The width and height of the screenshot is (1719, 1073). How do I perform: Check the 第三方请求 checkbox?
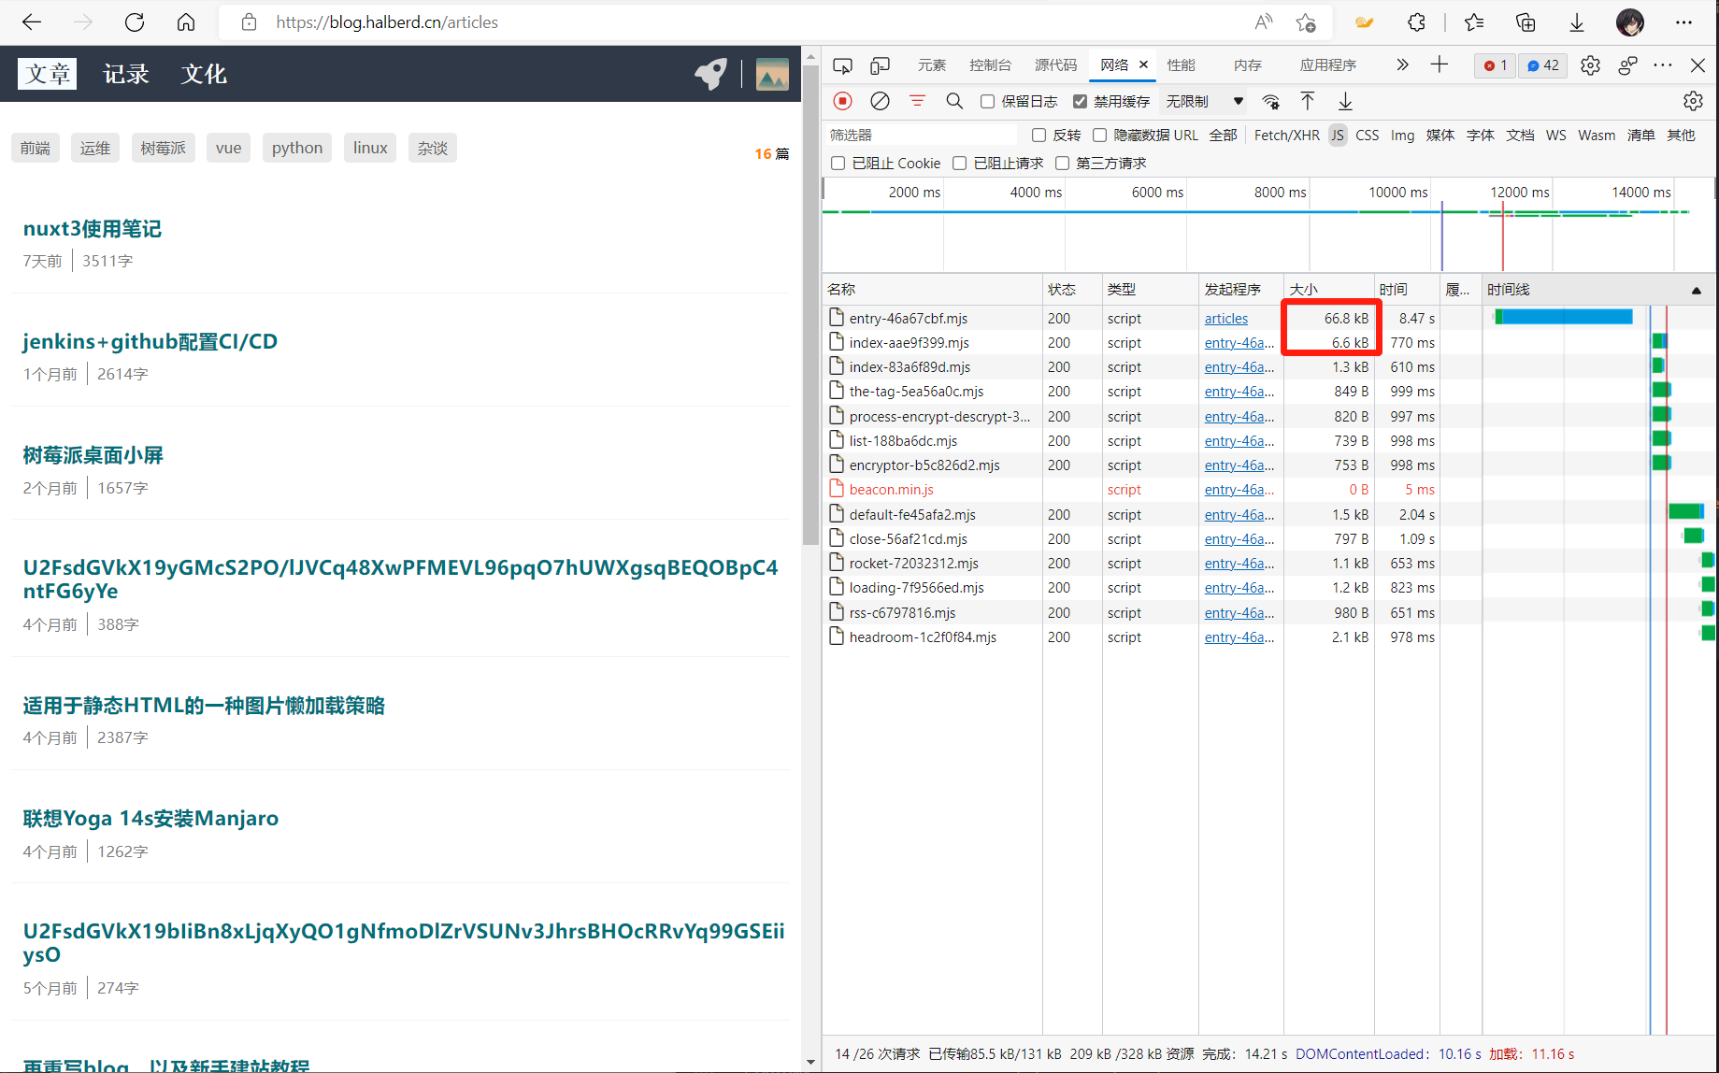click(x=1063, y=164)
